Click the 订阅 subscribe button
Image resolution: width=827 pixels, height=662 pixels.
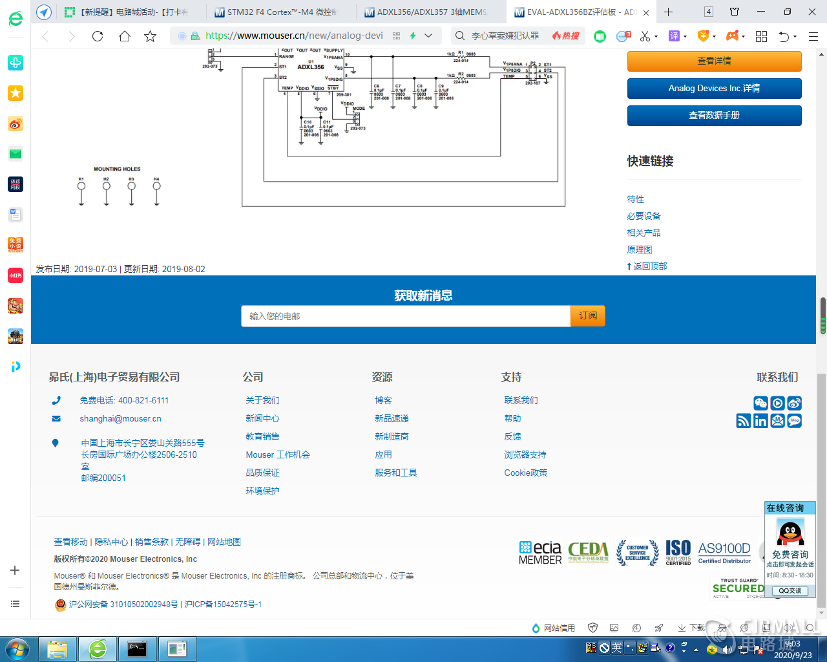click(x=588, y=316)
